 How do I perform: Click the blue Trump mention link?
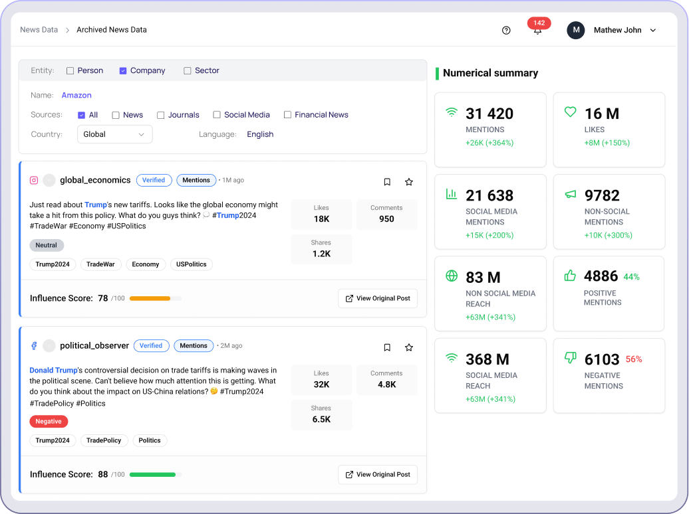click(96, 205)
